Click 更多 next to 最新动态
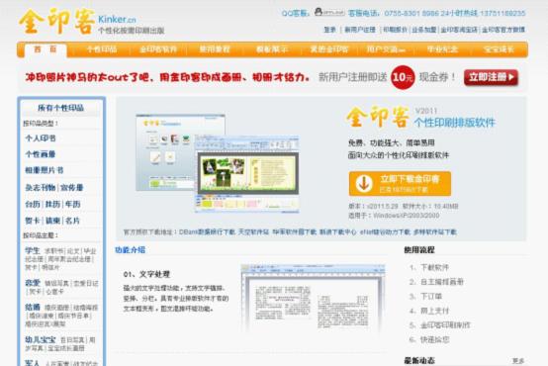The width and height of the screenshot is (548, 366). tap(518, 361)
